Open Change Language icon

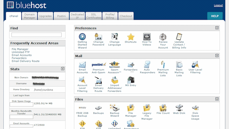point(114,36)
